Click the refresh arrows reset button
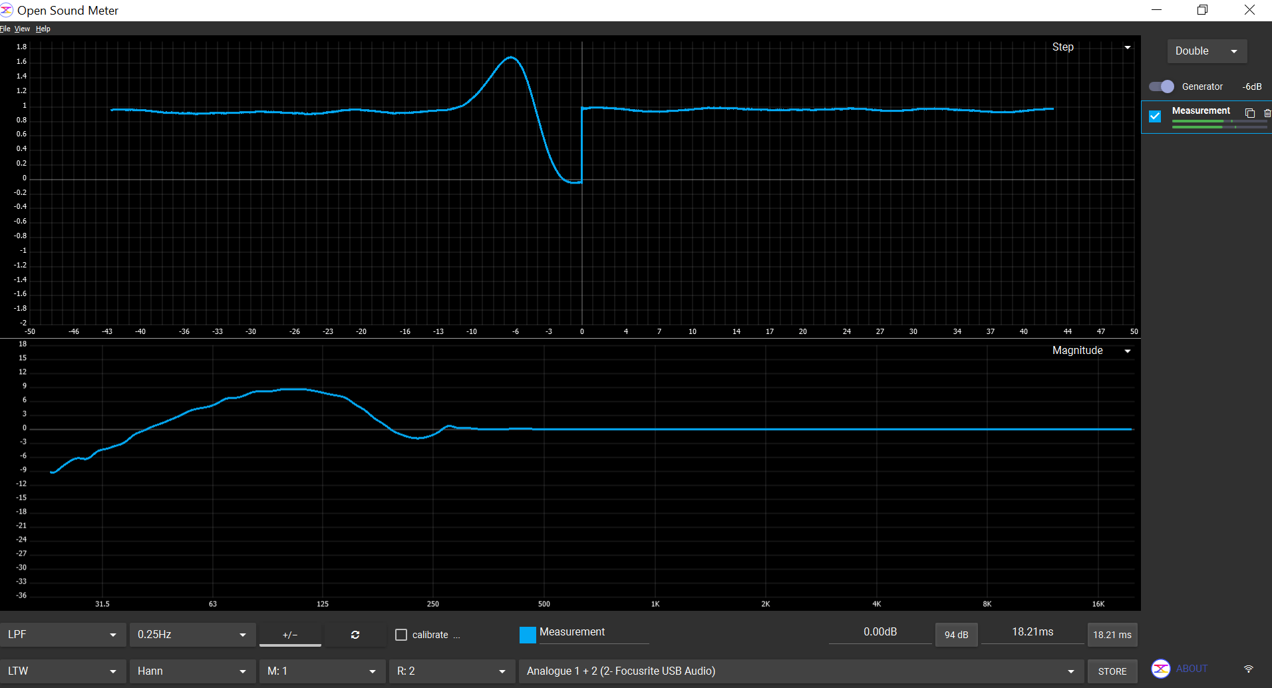The image size is (1272, 688). (x=355, y=635)
